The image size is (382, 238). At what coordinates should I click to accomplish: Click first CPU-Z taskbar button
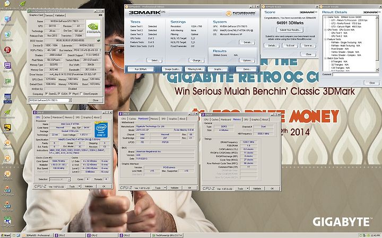(x=70, y=235)
